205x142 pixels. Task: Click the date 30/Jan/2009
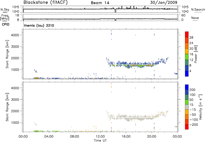click(163, 2)
